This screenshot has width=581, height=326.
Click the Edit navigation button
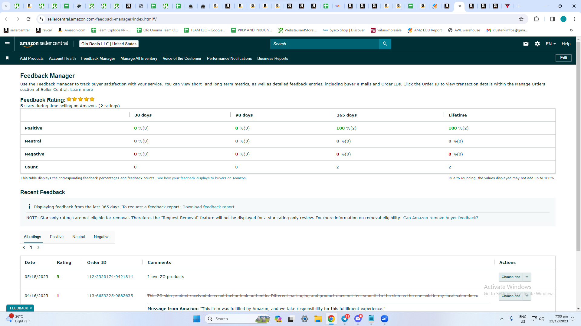[x=563, y=58]
